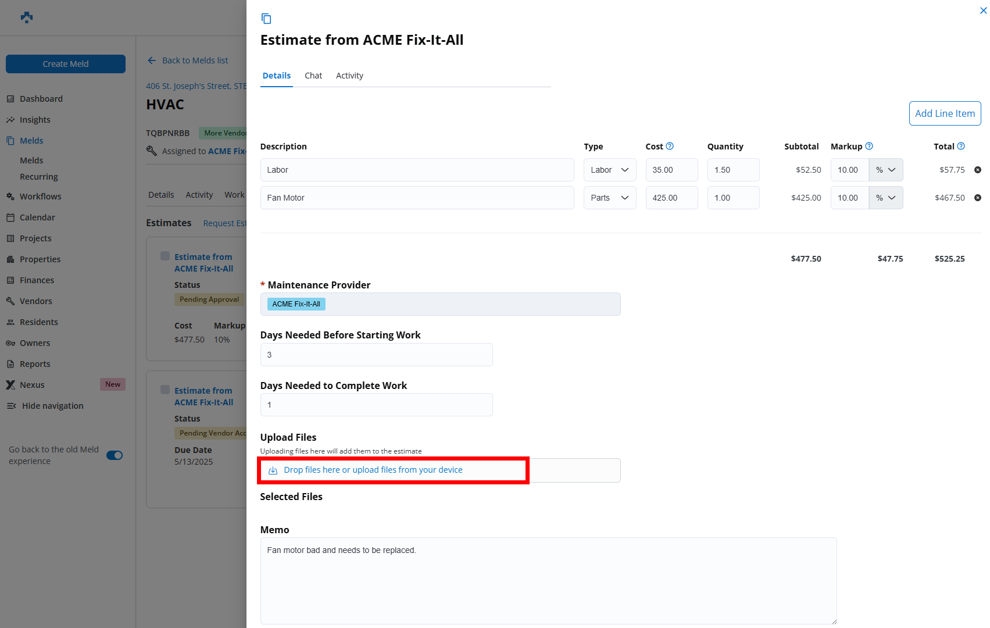
Task: Open the Labor type dropdown
Action: (609, 170)
